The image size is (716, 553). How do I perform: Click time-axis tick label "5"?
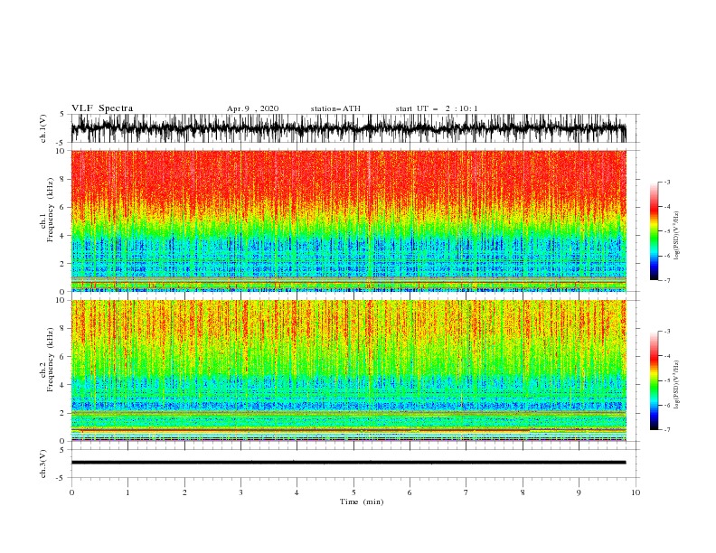tap(353, 492)
